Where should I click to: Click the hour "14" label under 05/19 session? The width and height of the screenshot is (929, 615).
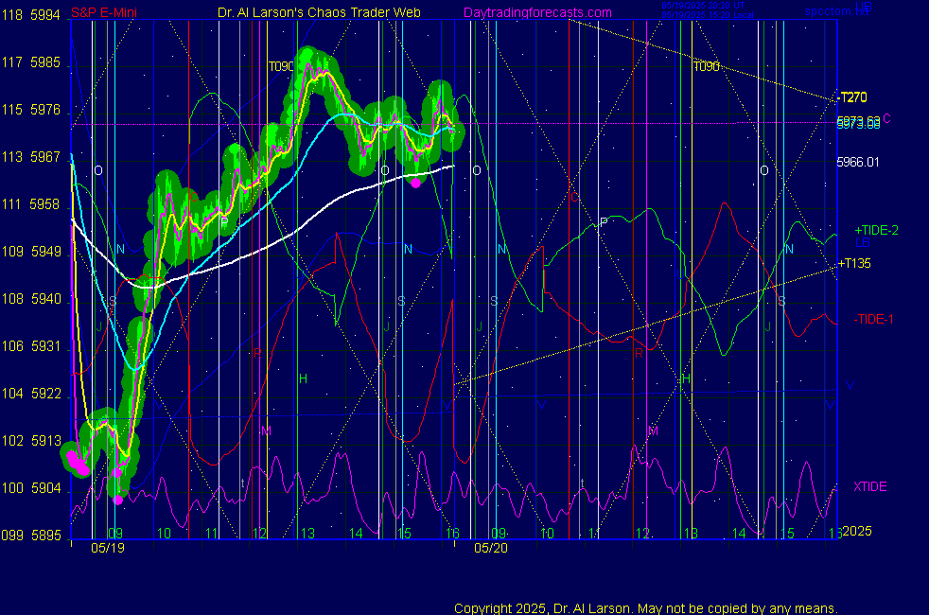356,534
